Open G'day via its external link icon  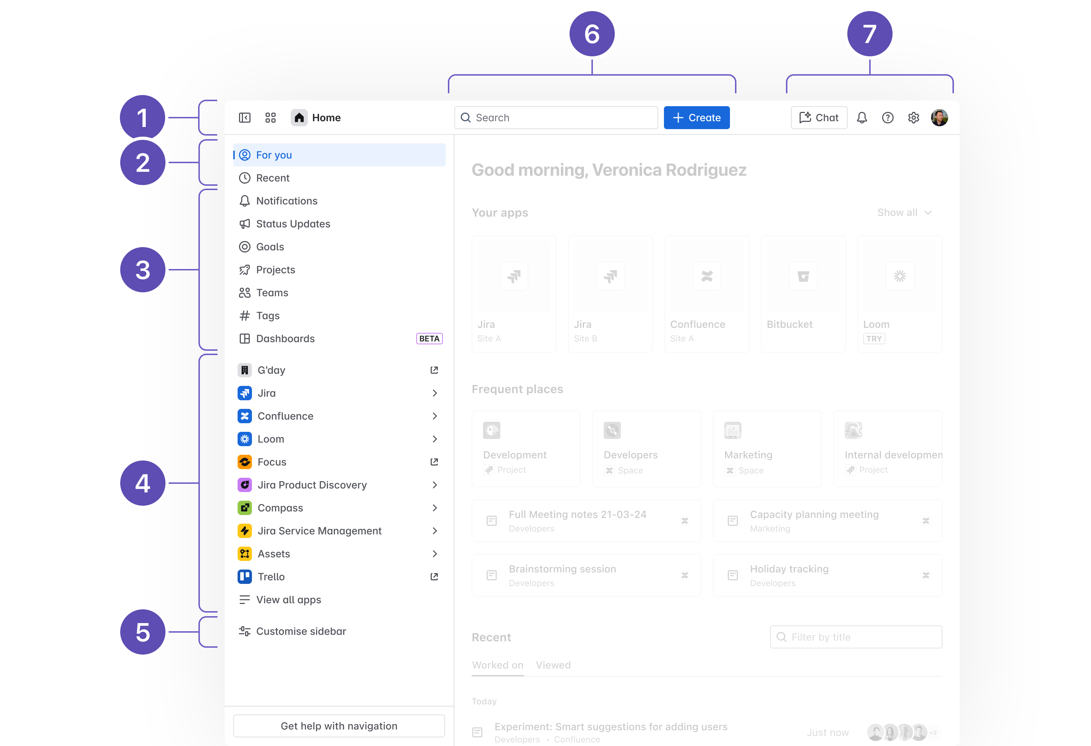pyautogui.click(x=434, y=370)
